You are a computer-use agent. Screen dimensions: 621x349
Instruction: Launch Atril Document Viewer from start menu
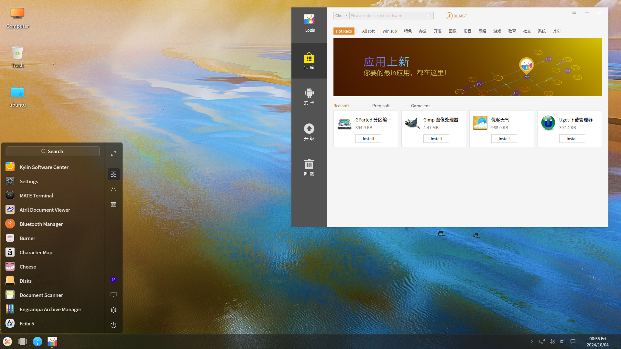point(53,210)
